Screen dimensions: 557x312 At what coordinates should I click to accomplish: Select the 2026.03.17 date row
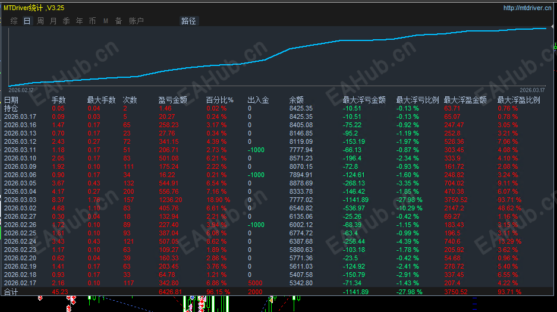tap(20, 116)
